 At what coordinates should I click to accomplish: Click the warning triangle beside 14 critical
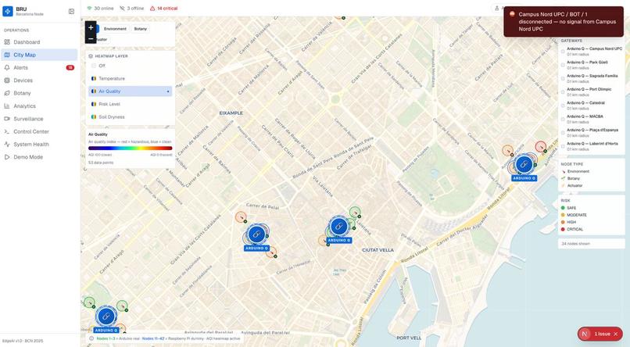pyautogui.click(x=152, y=8)
